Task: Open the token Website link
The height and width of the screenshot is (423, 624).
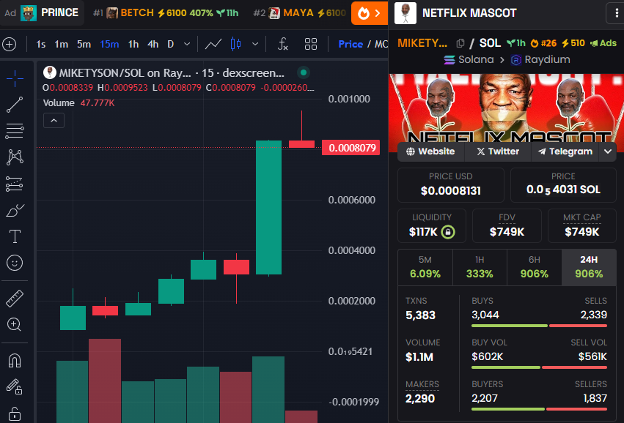Action: 430,151
